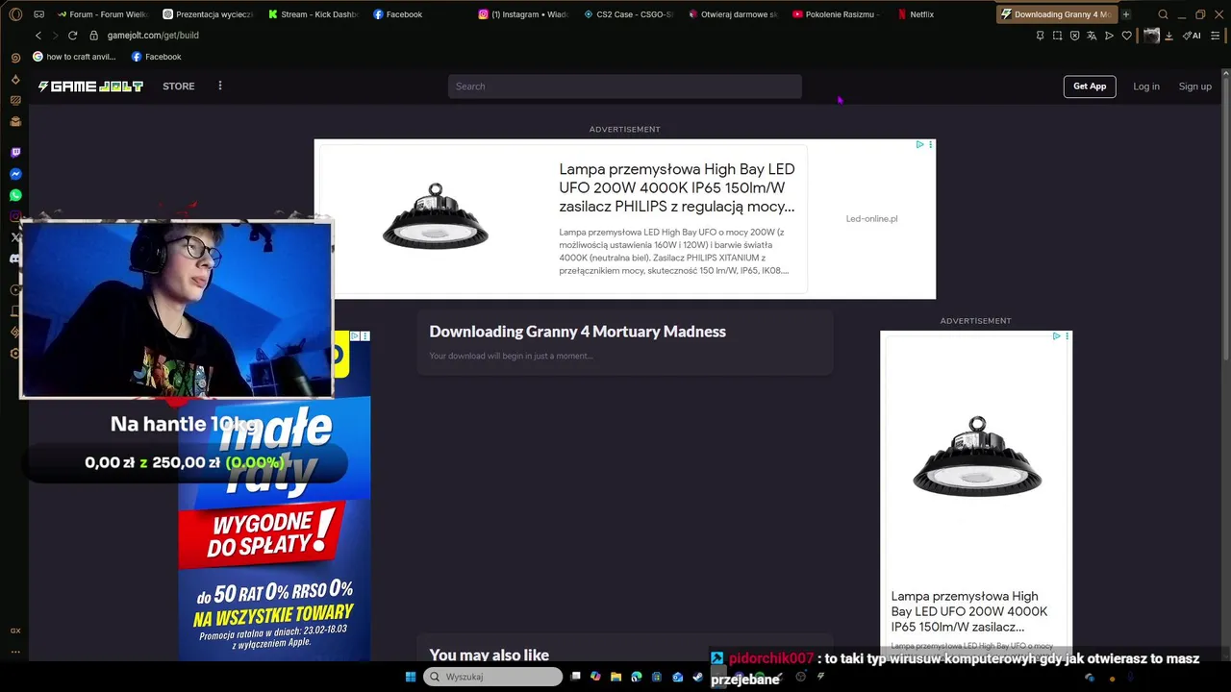Open the sidebar three-dots more options
This screenshot has width=1231, height=692.
pos(15,652)
